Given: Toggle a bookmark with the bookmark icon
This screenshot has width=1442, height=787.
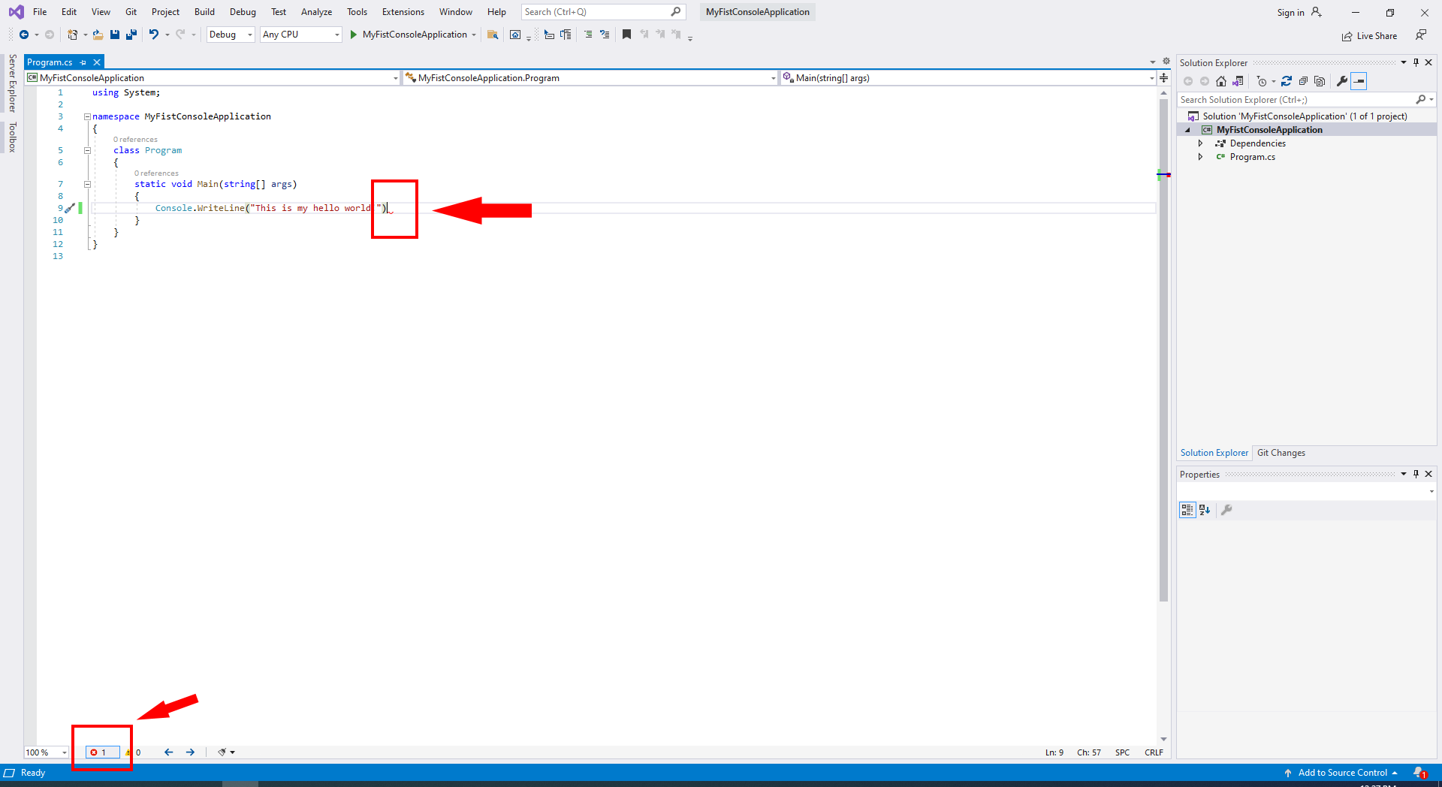Looking at the screenshot, I should [x=626, y=35].
